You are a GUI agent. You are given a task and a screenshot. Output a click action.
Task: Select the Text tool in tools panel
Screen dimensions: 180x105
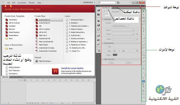(x=143, y=31)
